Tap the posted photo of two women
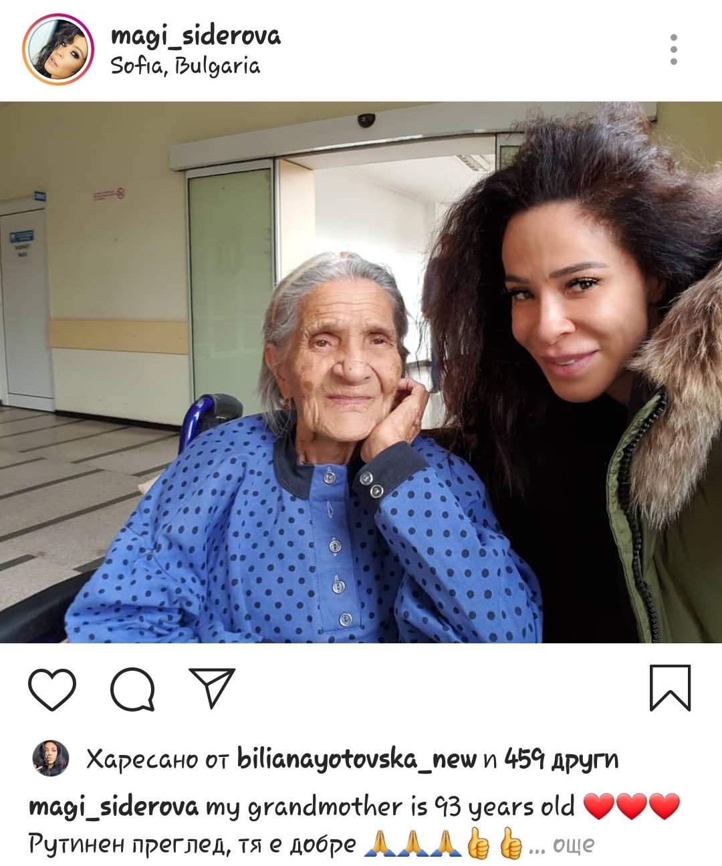The image size is (722, 866). click(361, 372)
